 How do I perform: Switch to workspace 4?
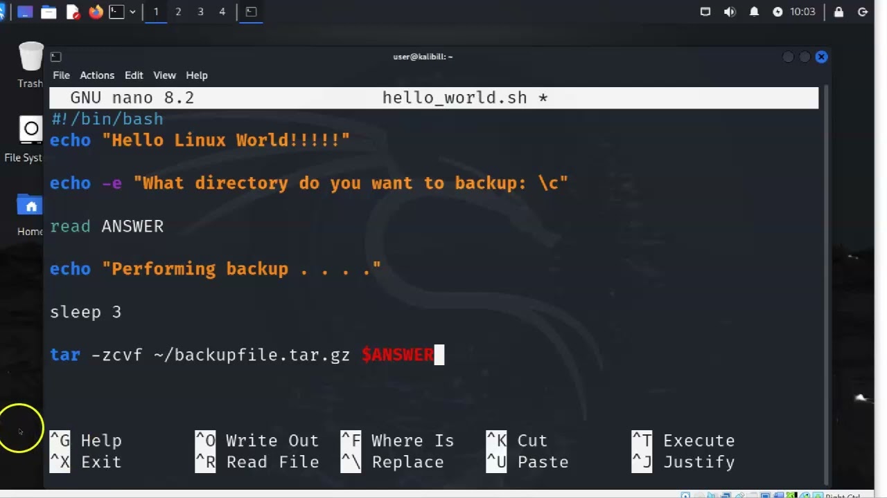pyautogui.click(x=222, y=12)
